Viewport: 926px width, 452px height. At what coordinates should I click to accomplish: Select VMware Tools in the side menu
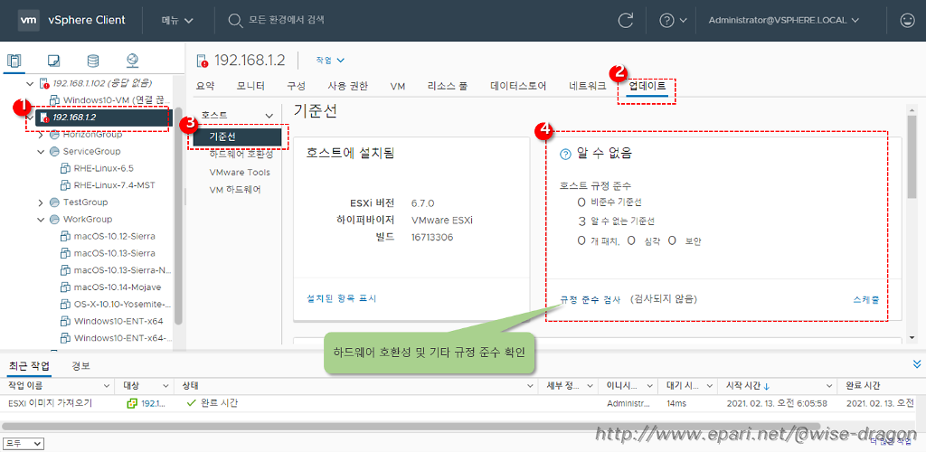(239, 173)
